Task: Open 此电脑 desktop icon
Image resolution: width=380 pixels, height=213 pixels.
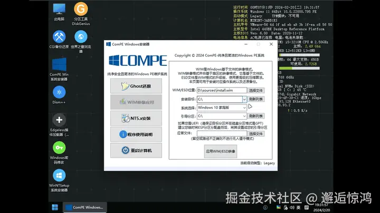Action: (59, 12)
